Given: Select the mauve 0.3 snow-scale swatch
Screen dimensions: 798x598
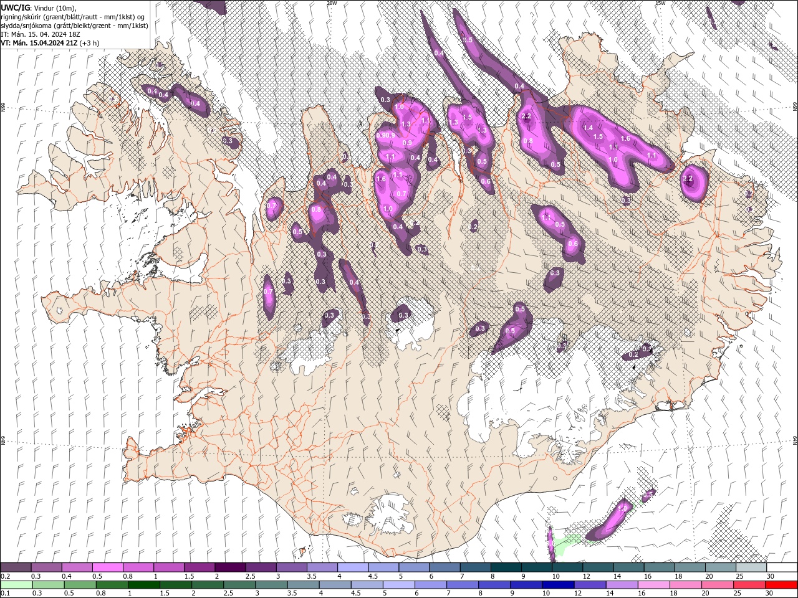Looking at the screenshot, I should (x=46, y=567).
